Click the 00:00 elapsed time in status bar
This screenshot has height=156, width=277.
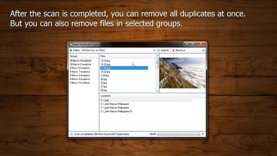[x=153, y=134]
